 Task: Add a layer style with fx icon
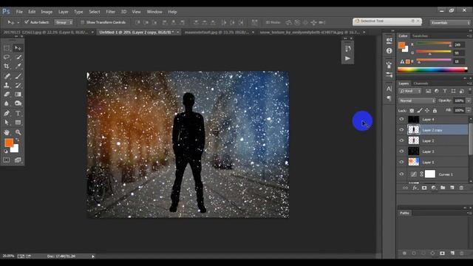pos(415,188)
